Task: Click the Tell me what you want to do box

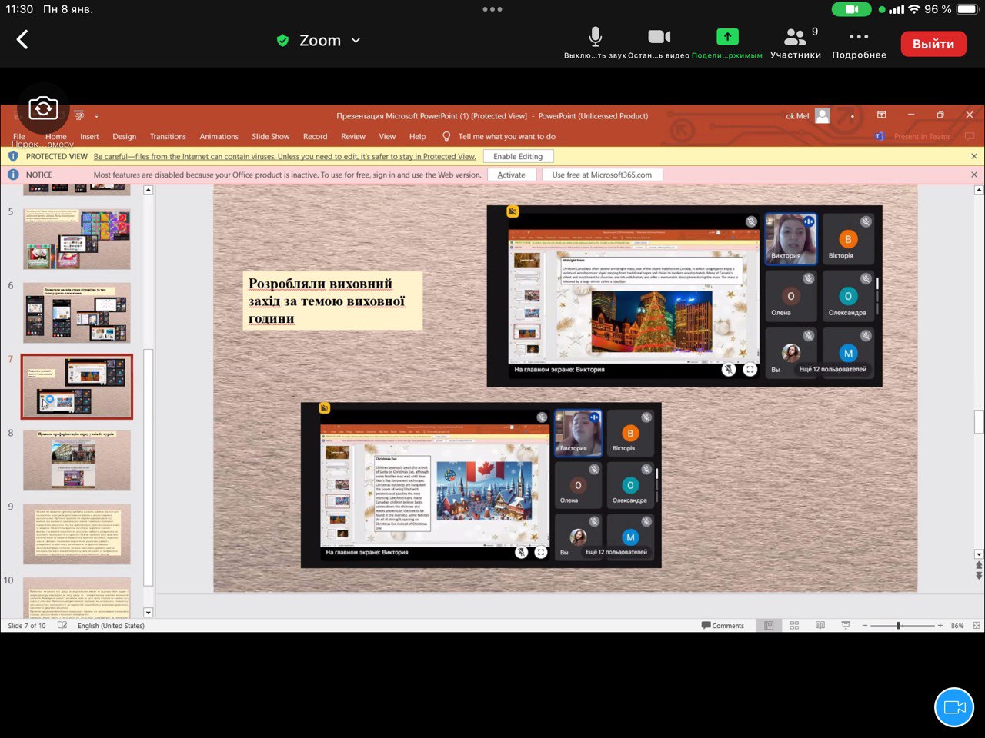Action: tap(499, 137)
